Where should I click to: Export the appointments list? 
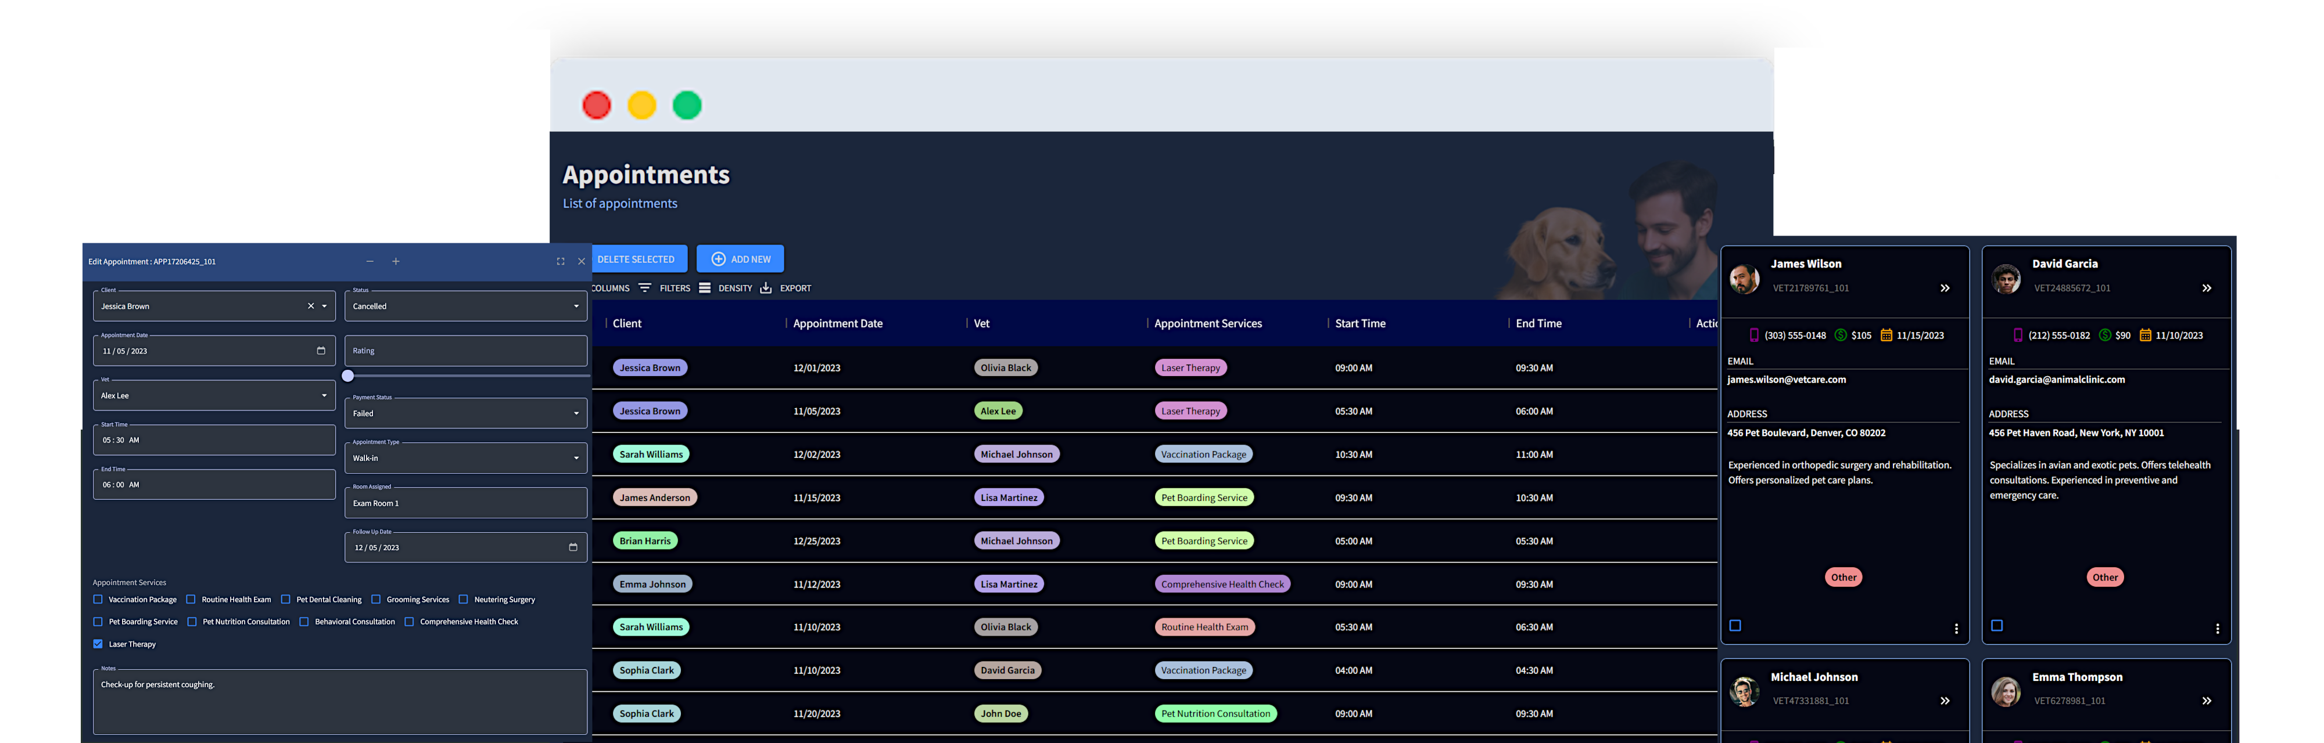786,288
